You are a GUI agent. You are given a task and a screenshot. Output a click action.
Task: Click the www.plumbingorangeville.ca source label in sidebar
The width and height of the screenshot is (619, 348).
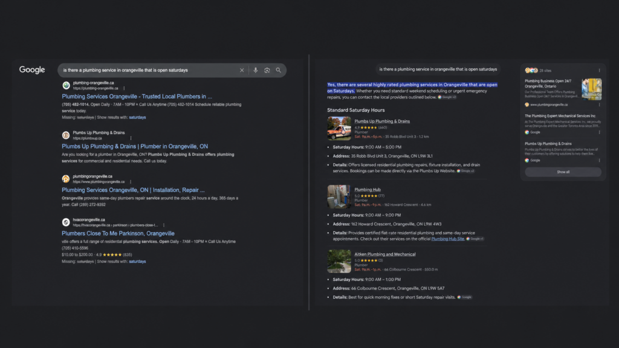549,105
